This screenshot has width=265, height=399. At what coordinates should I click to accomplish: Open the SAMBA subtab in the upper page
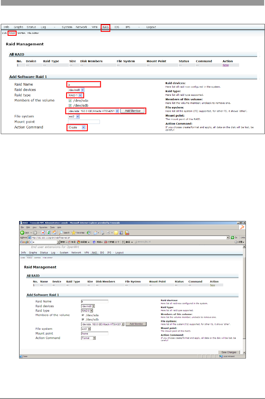21,33
